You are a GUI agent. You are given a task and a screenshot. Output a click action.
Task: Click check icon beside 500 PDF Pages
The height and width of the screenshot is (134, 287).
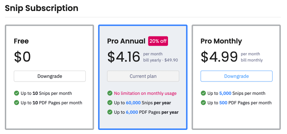[203, 103]
